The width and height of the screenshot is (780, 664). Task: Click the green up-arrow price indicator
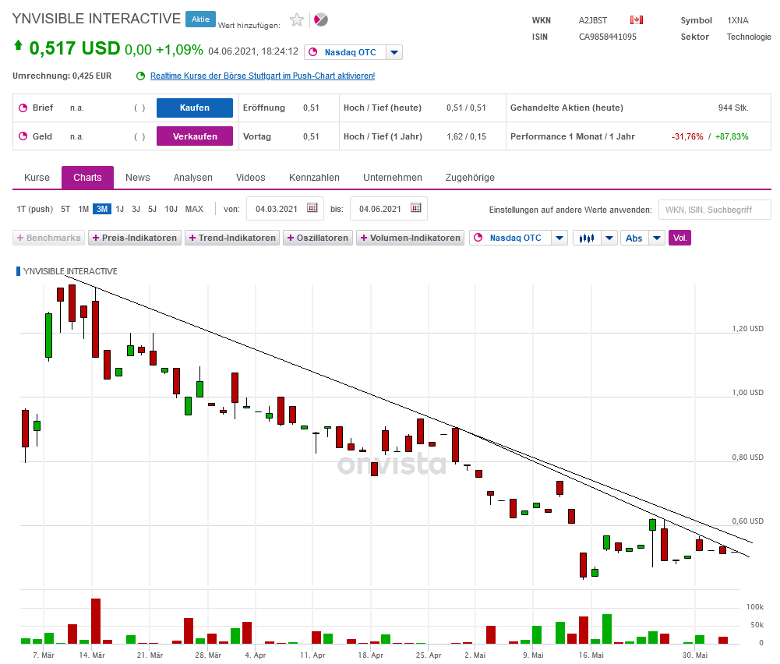pos(19,45)
